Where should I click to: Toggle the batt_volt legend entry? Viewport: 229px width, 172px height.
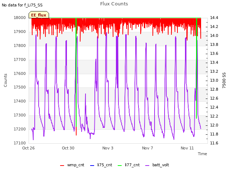pyautogui.click(x=157, y=165)
